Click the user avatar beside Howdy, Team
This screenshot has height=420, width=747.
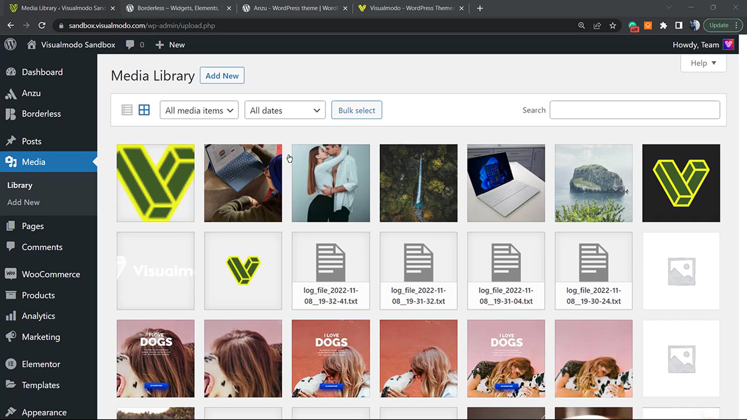[728, 44]
